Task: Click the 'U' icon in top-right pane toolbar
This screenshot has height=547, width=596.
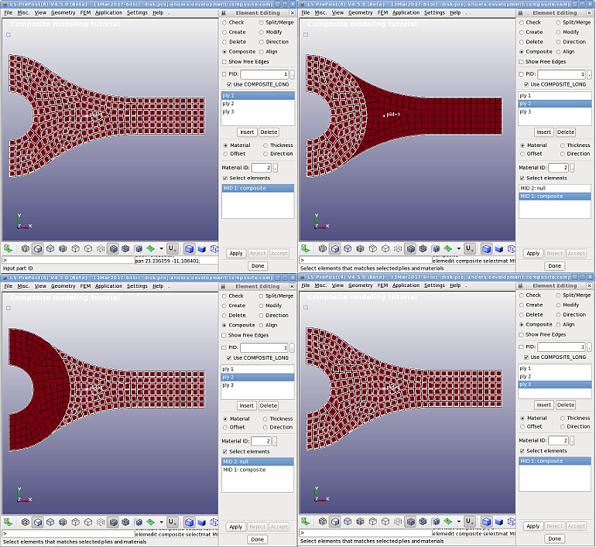Action: point(469,249)
